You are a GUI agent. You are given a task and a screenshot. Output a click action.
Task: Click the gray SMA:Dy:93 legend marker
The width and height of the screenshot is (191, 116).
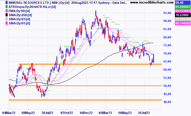(6, 19)
